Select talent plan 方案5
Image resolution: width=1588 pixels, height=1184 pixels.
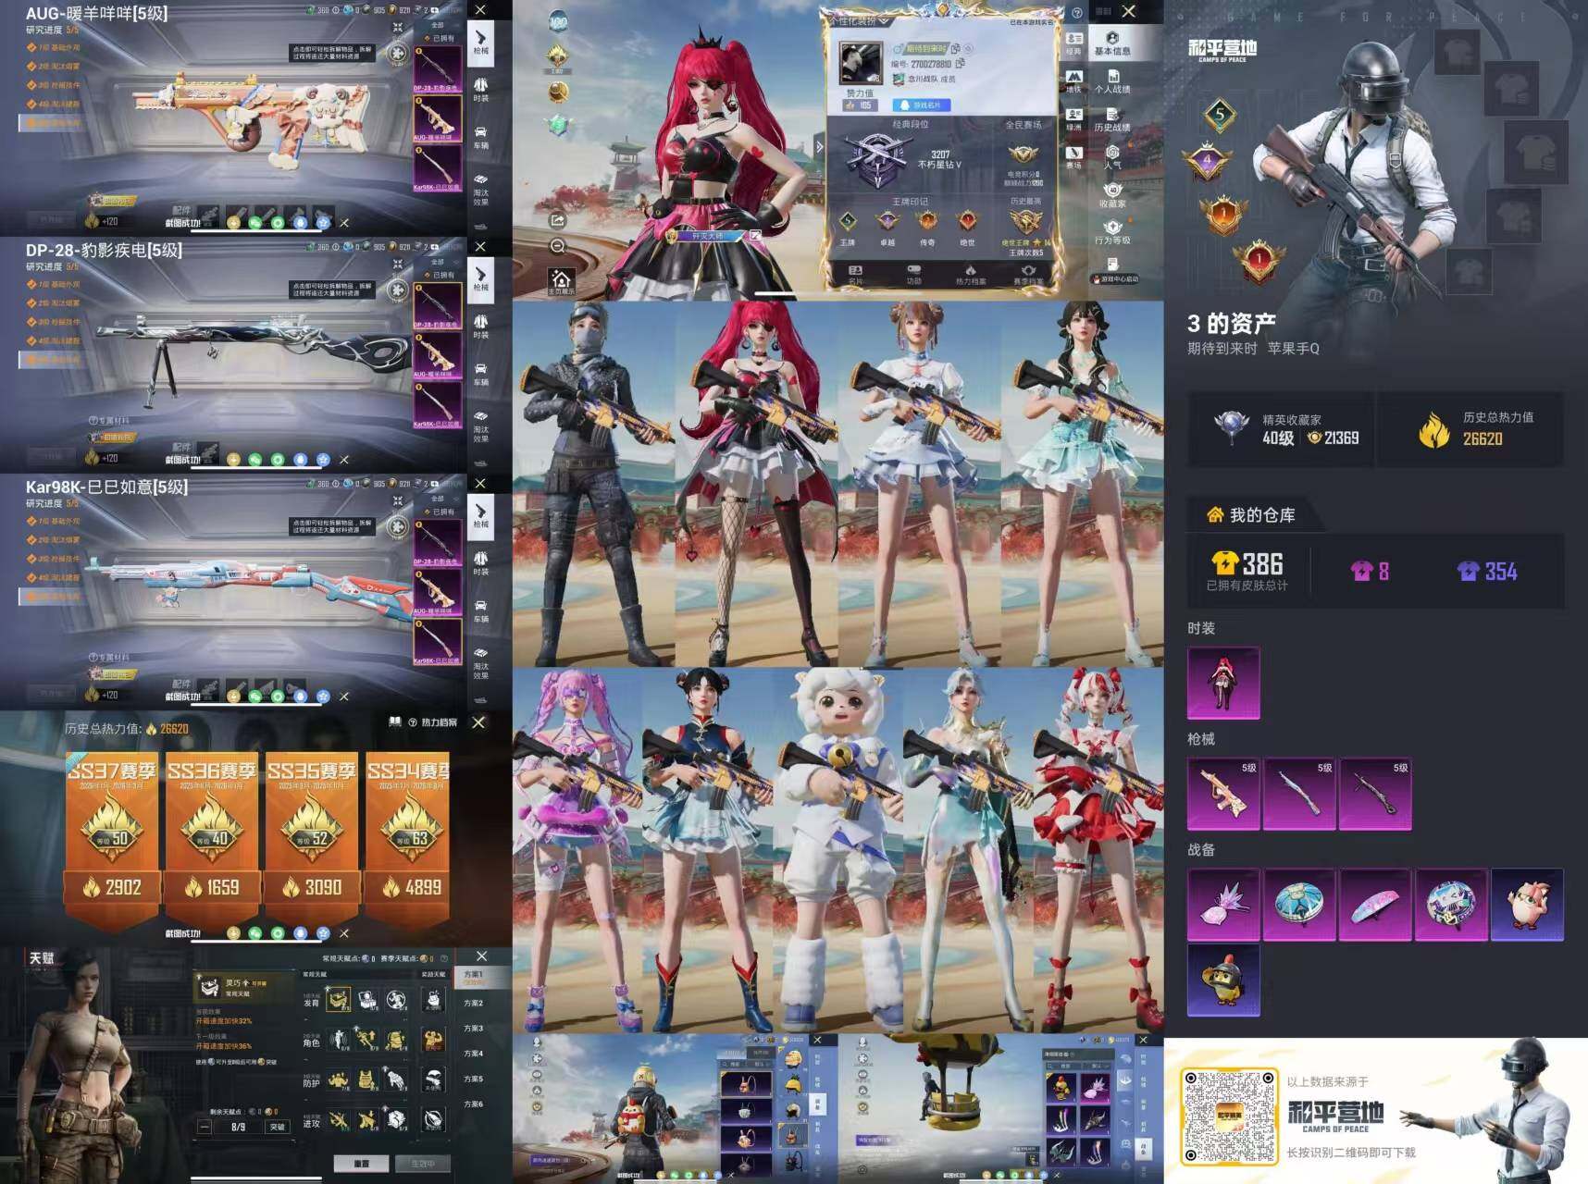(x=474, y=1079)
